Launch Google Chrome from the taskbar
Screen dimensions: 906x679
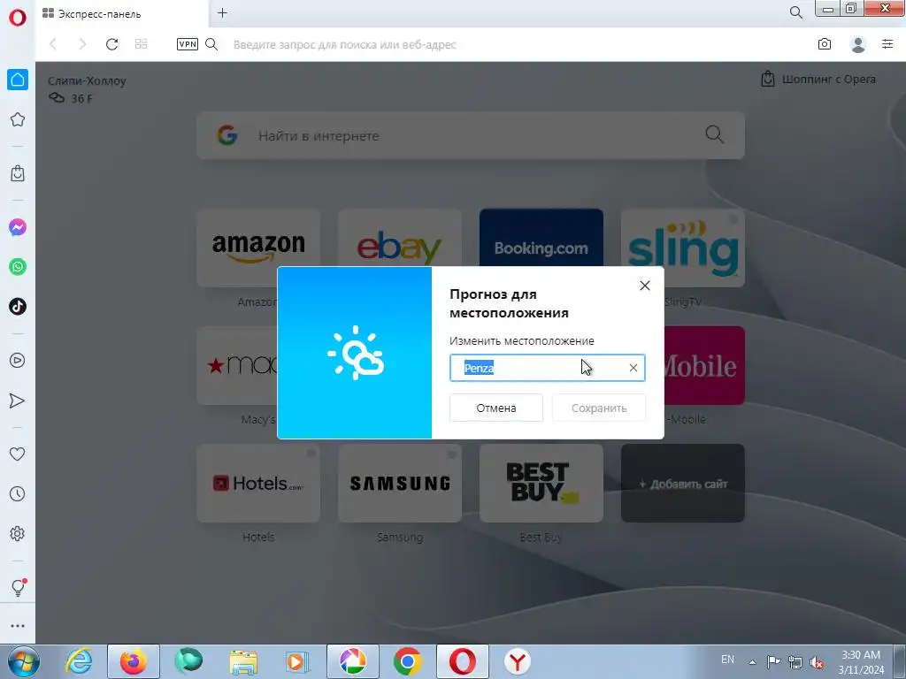[x=408, y=661]
